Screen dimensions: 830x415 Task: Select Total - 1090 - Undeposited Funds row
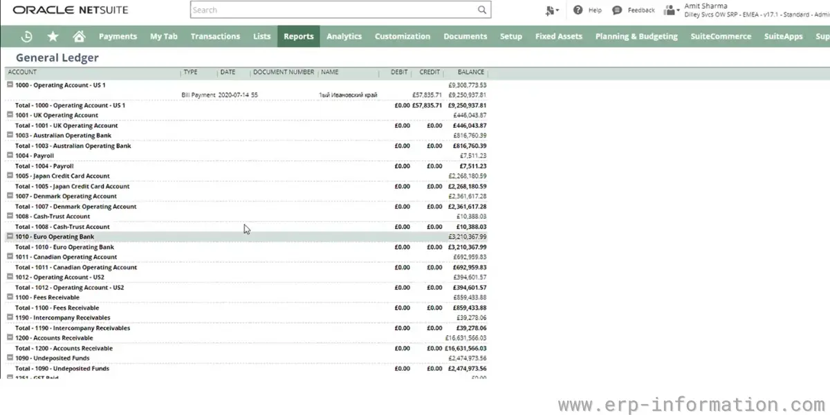coord(246,369)
